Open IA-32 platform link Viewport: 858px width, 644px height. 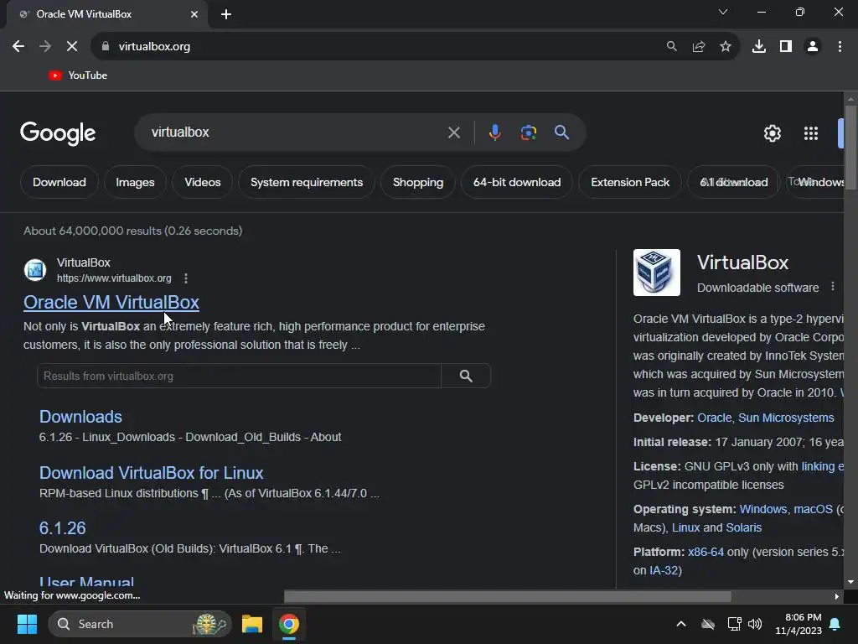[x=664, y=570]
